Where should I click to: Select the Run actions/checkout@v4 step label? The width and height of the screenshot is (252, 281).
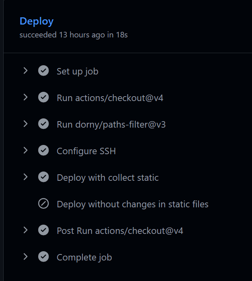(110, 98)
